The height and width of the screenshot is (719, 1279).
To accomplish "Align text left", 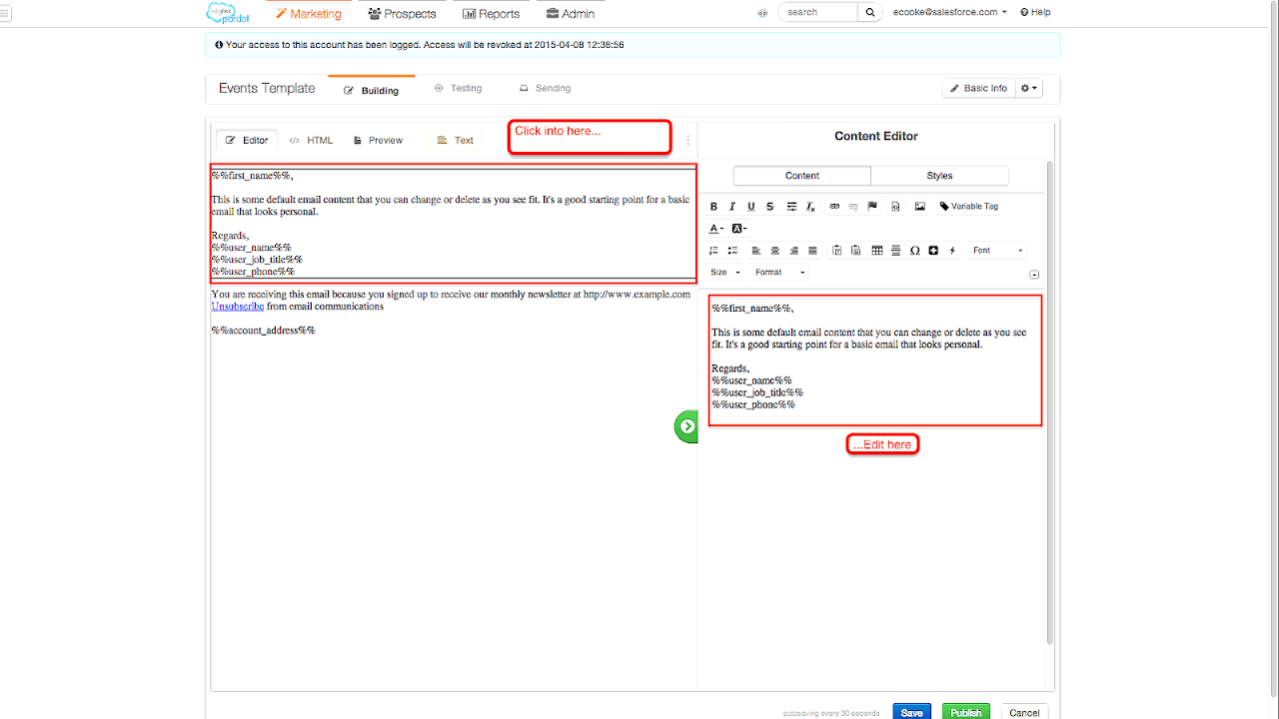I will (x=756, y=251).
